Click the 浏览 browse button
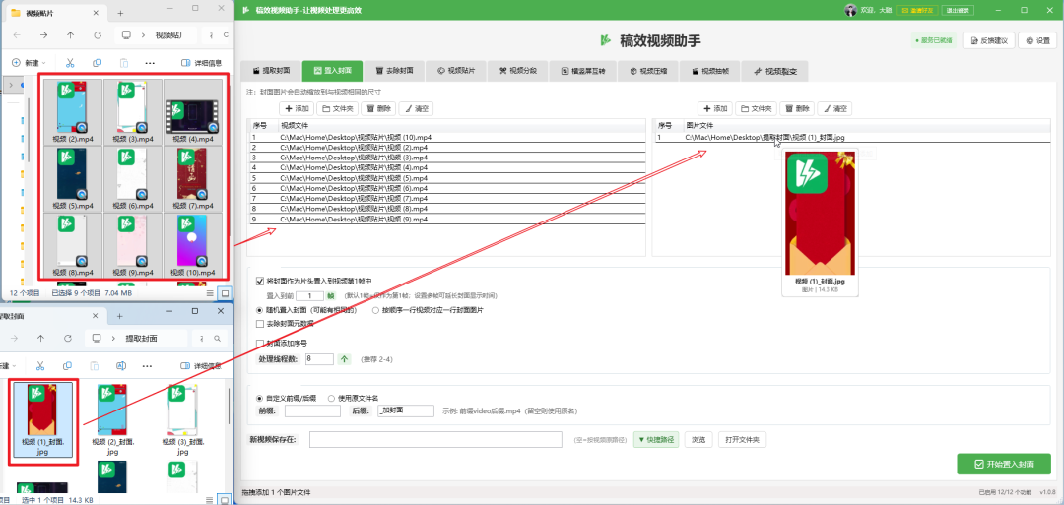The image size is (1064, 505). 698,439
